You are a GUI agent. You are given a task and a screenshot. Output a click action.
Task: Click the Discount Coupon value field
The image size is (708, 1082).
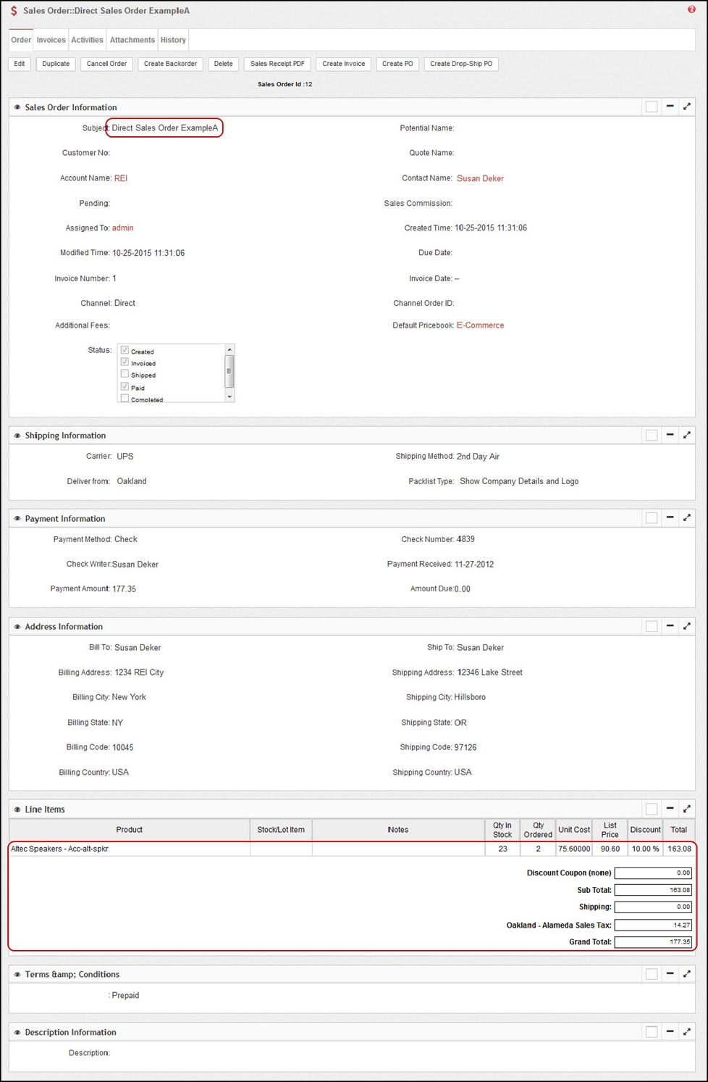coord(653,873)
